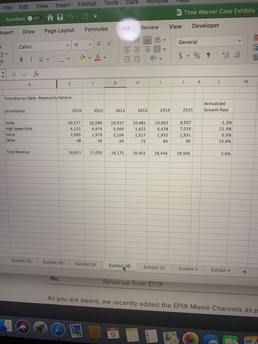Click the fx Insert Function icon

click(x=36, y=74)
